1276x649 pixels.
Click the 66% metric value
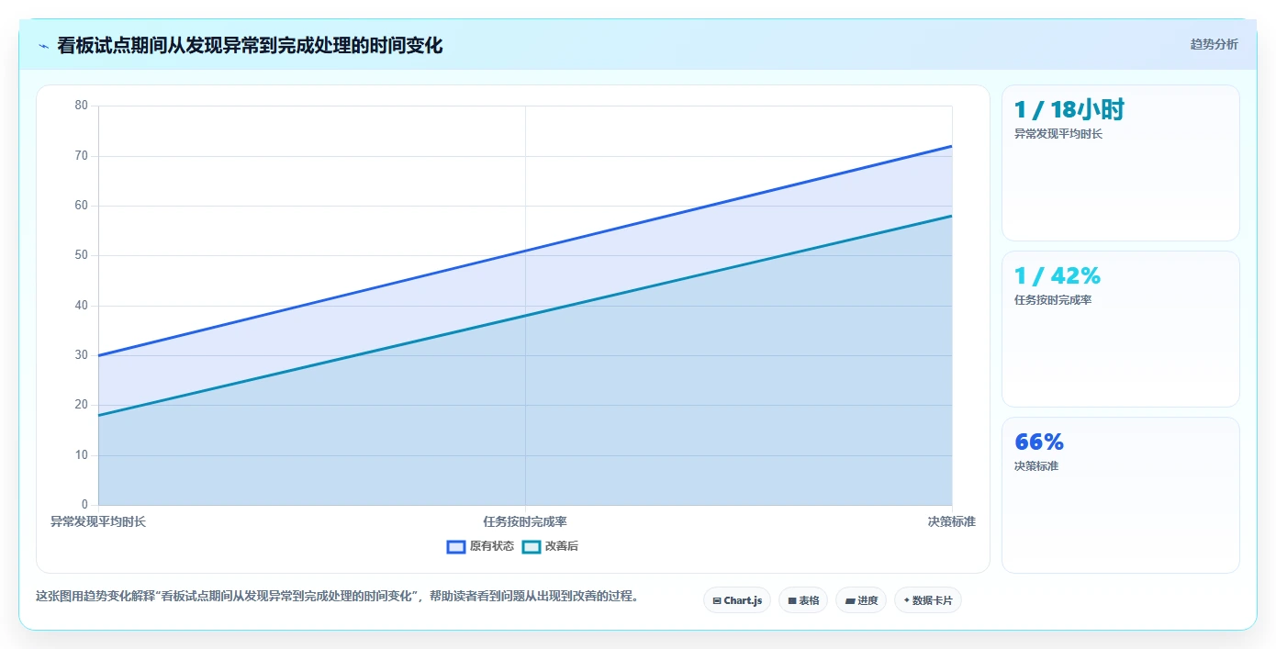pyautogui.click(x=1039, y=442)
